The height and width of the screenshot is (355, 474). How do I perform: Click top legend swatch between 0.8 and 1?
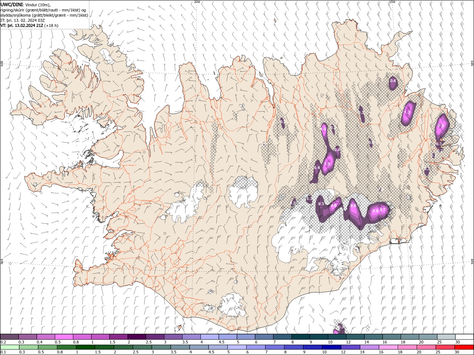82,337
